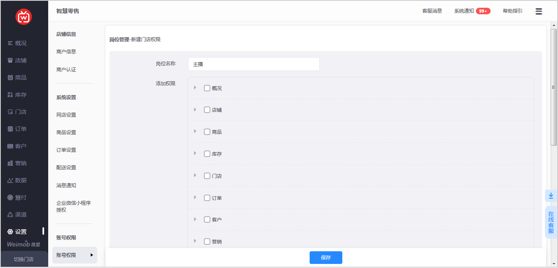Enable the 商品 permission checkbox
Viewport: 558px width, 268px height.
tap(207, 132)
